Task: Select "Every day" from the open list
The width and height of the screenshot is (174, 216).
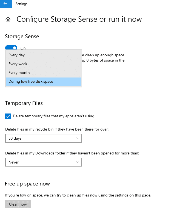Action: pyautogui.click(x=16, y=55)
